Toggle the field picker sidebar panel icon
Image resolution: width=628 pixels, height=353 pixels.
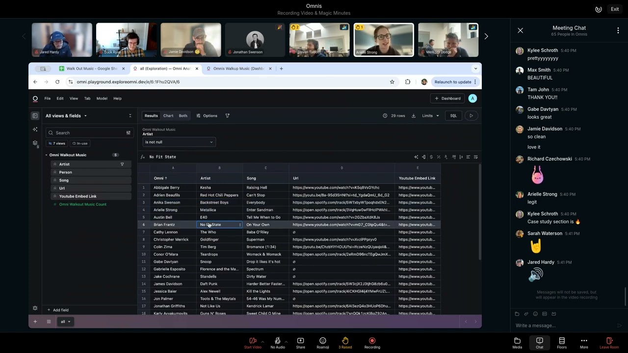35,116
